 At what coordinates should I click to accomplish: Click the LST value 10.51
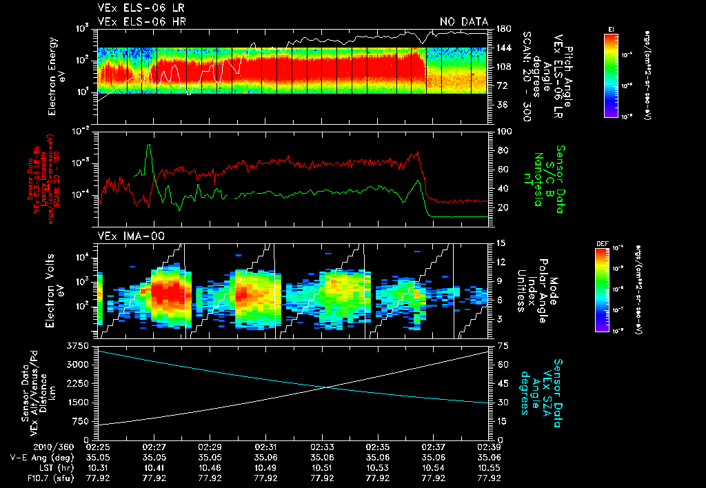(x=321, y=468)
